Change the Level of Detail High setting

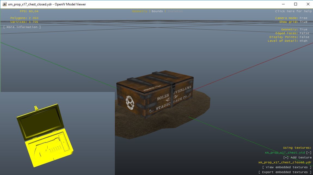(303, 41)
